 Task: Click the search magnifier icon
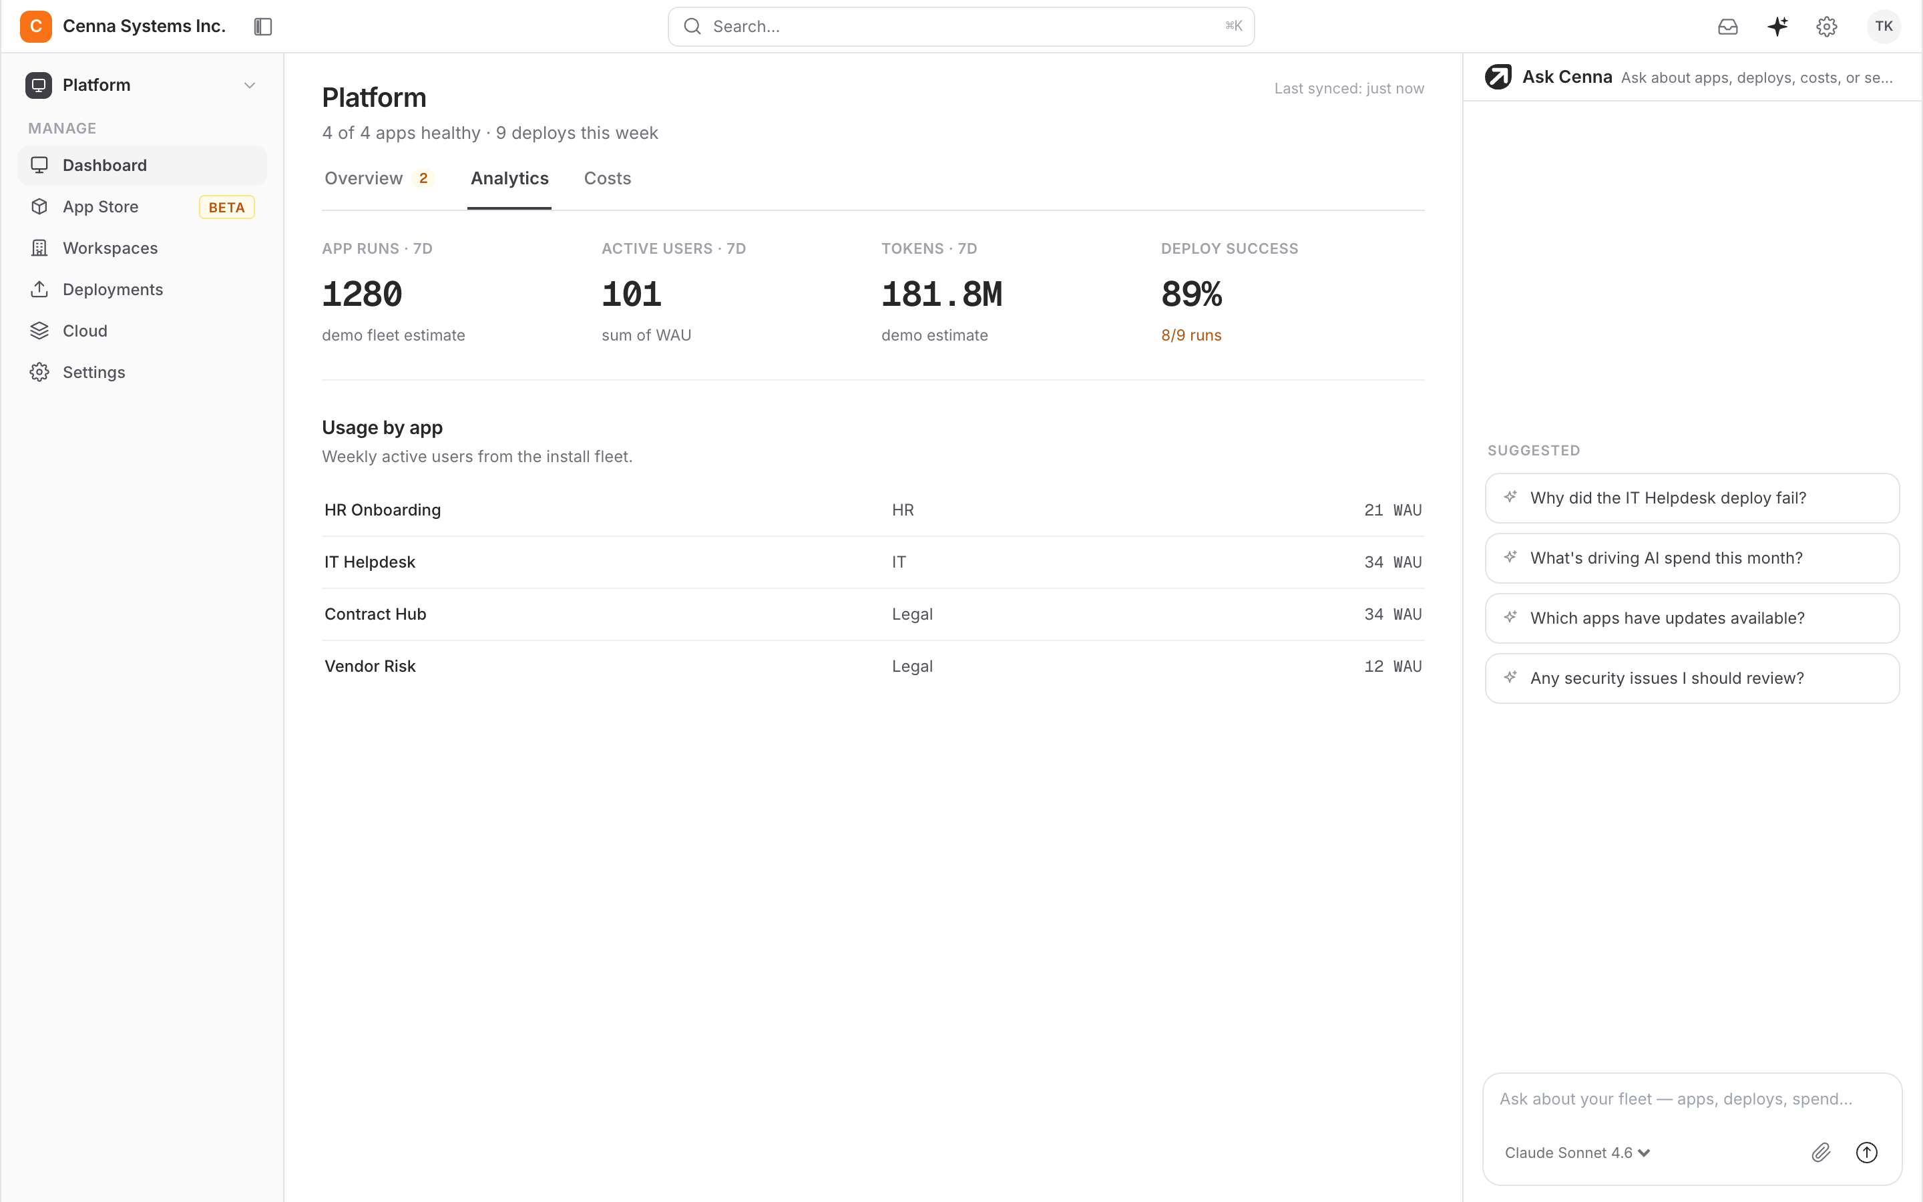[x=692, y=26]
